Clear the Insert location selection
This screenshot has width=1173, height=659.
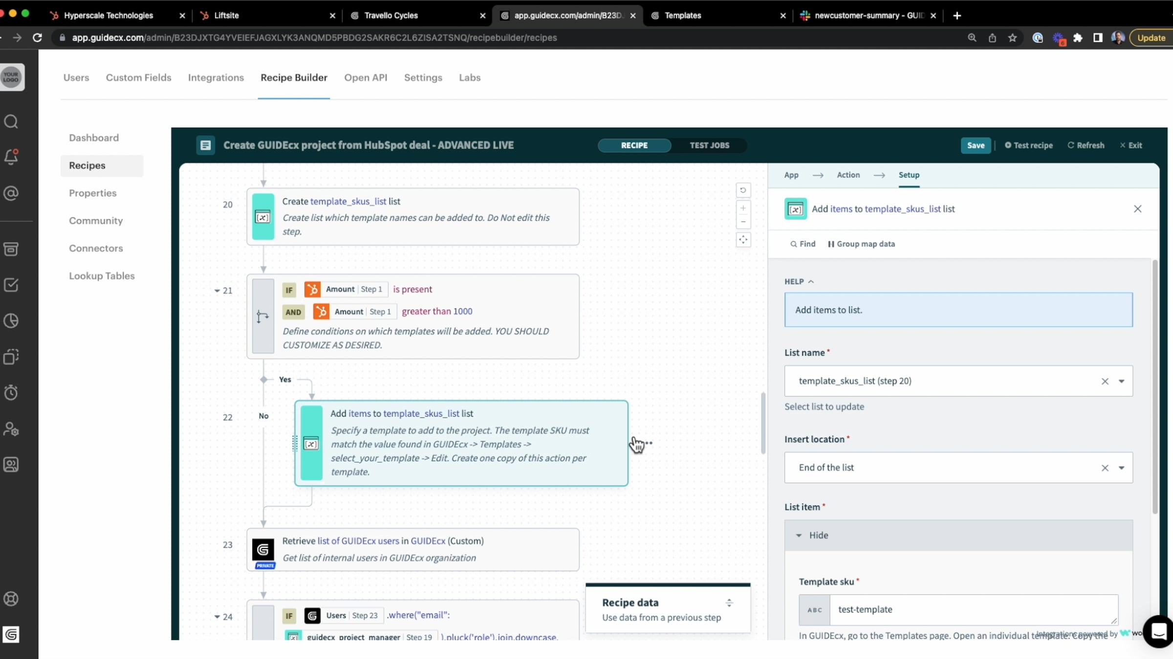coord(1105,468)
